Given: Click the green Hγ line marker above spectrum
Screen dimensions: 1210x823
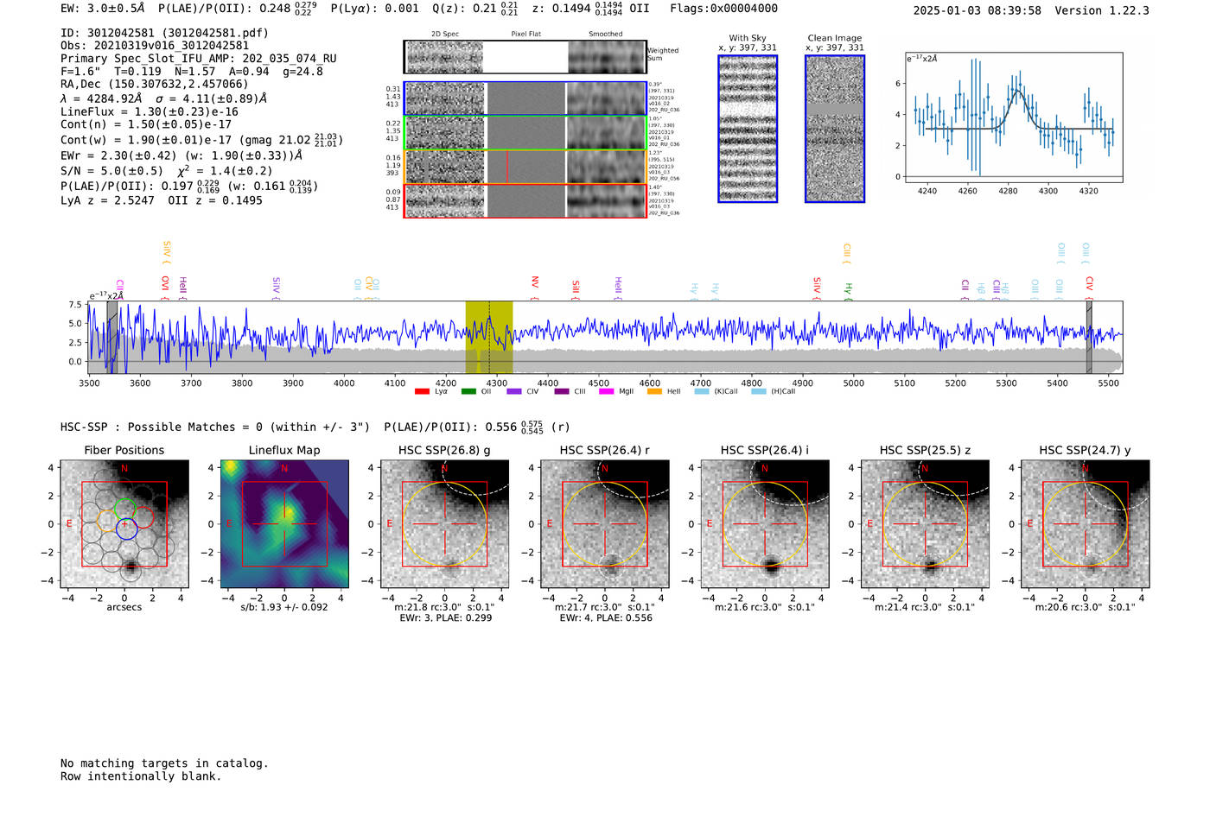Looking at the screenshot, I should [848, 289].
